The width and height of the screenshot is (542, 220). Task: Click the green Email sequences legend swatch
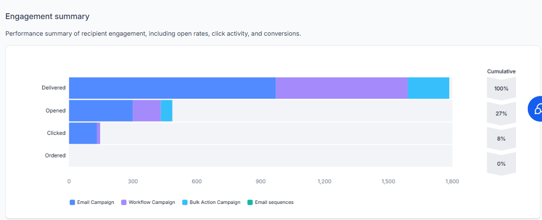(x=250, y=202)
